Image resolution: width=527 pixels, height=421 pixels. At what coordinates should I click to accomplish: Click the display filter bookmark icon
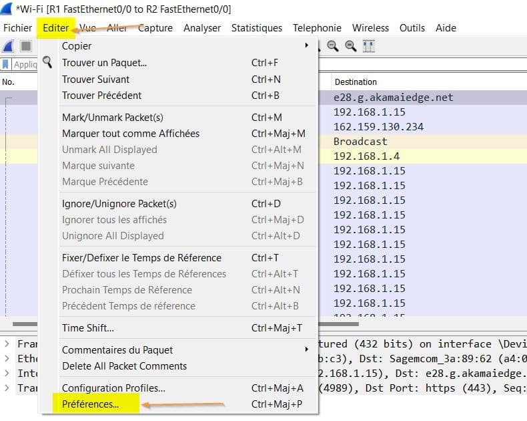click(6, 65)
